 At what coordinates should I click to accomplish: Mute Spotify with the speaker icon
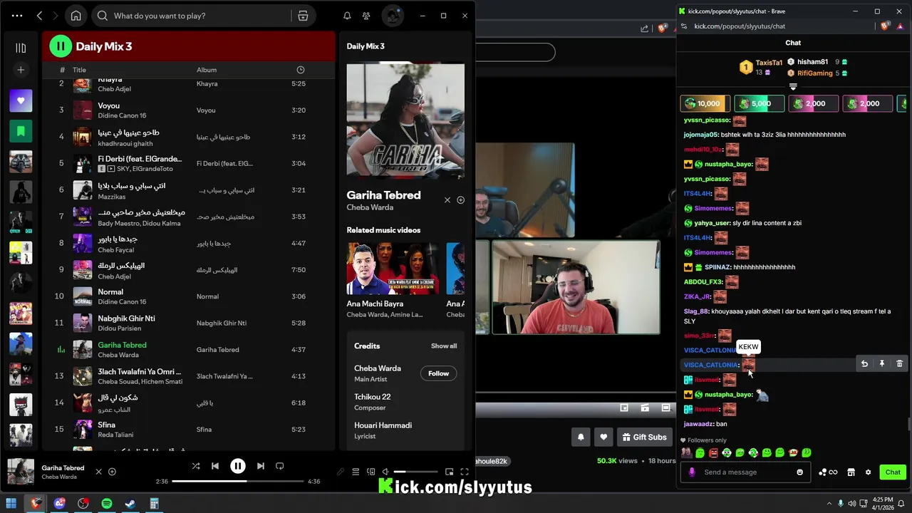pyautogui.click(x=385, y=472)
